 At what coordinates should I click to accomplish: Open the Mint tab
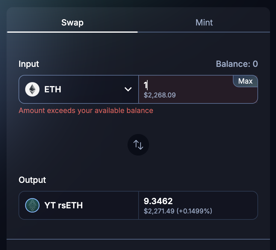(204, 22)
